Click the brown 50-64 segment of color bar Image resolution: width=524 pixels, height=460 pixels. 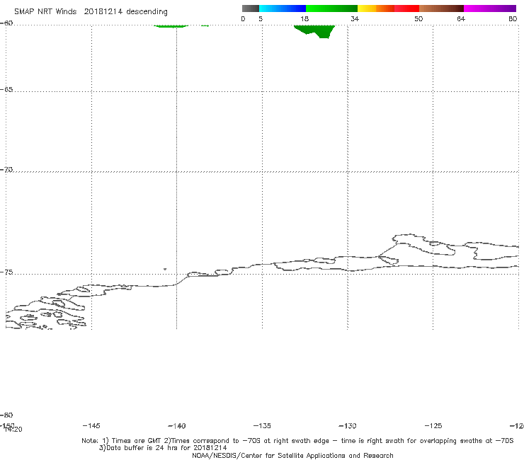441,8
